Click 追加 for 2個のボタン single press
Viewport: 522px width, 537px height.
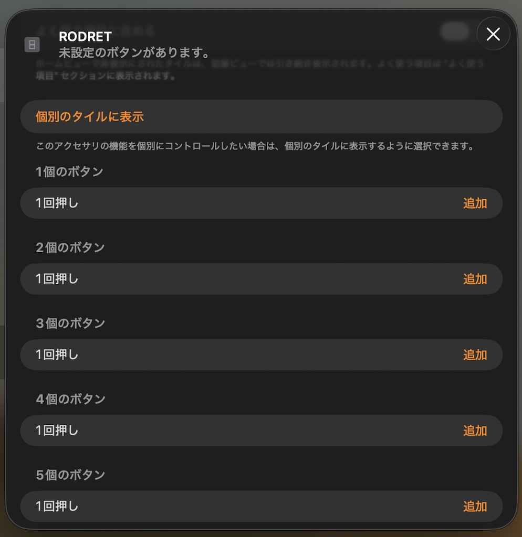(475, 279)
